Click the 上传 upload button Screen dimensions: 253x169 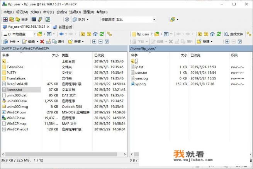click(x=9, y=42)
